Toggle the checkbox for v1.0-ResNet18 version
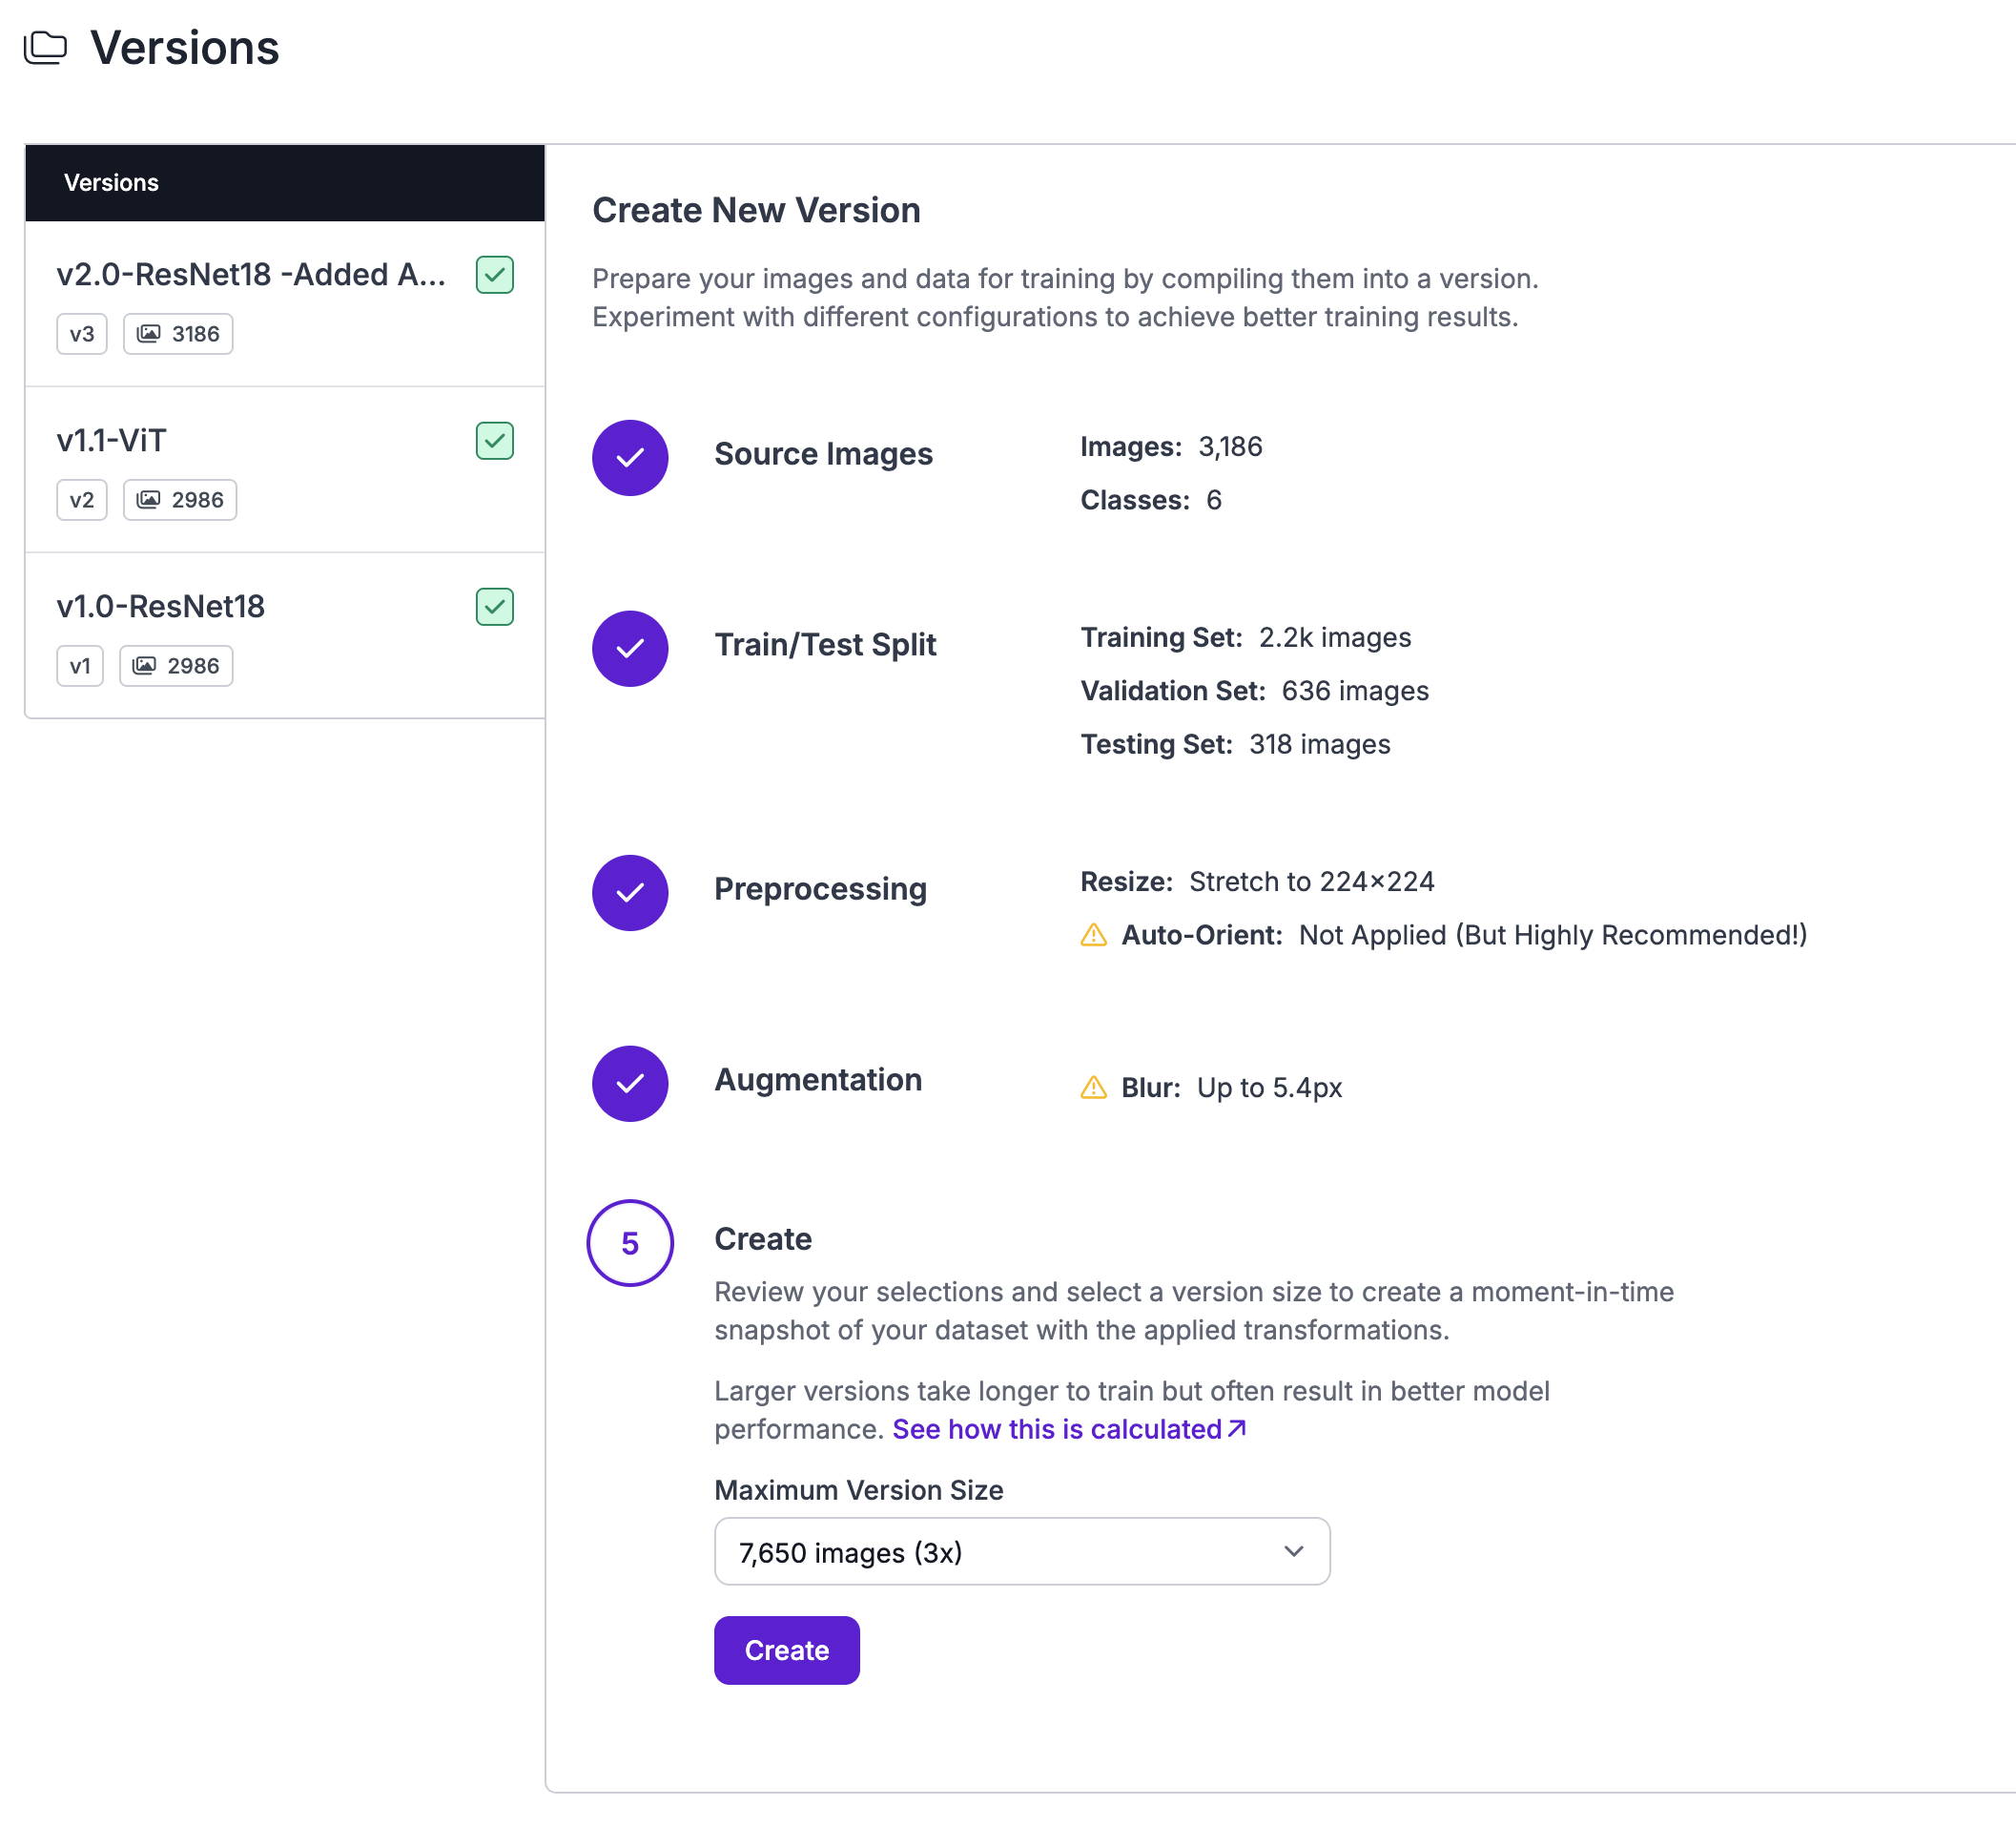Screen dimensions: 2016x1847 (x=494, y=607)
